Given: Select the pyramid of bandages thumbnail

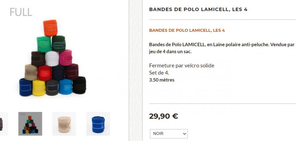Looking at the screenshot, I should [x=30, y=124].
